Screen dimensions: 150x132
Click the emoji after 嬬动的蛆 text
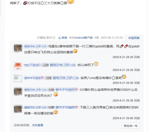click(56, 112)
